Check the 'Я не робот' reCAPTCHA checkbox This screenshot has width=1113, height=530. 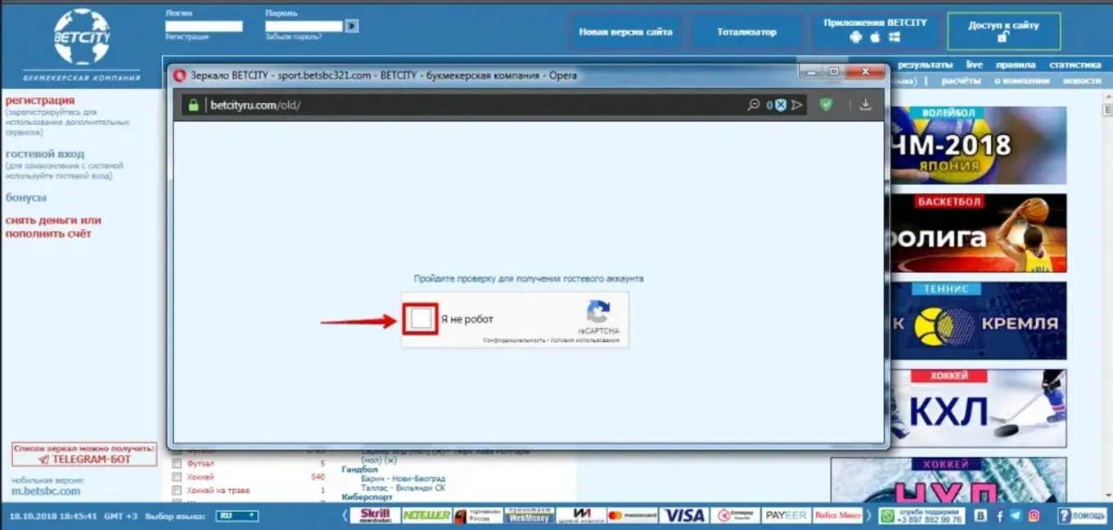(421, 319)
